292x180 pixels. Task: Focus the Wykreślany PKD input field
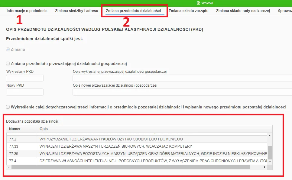[x=25, y=78]
